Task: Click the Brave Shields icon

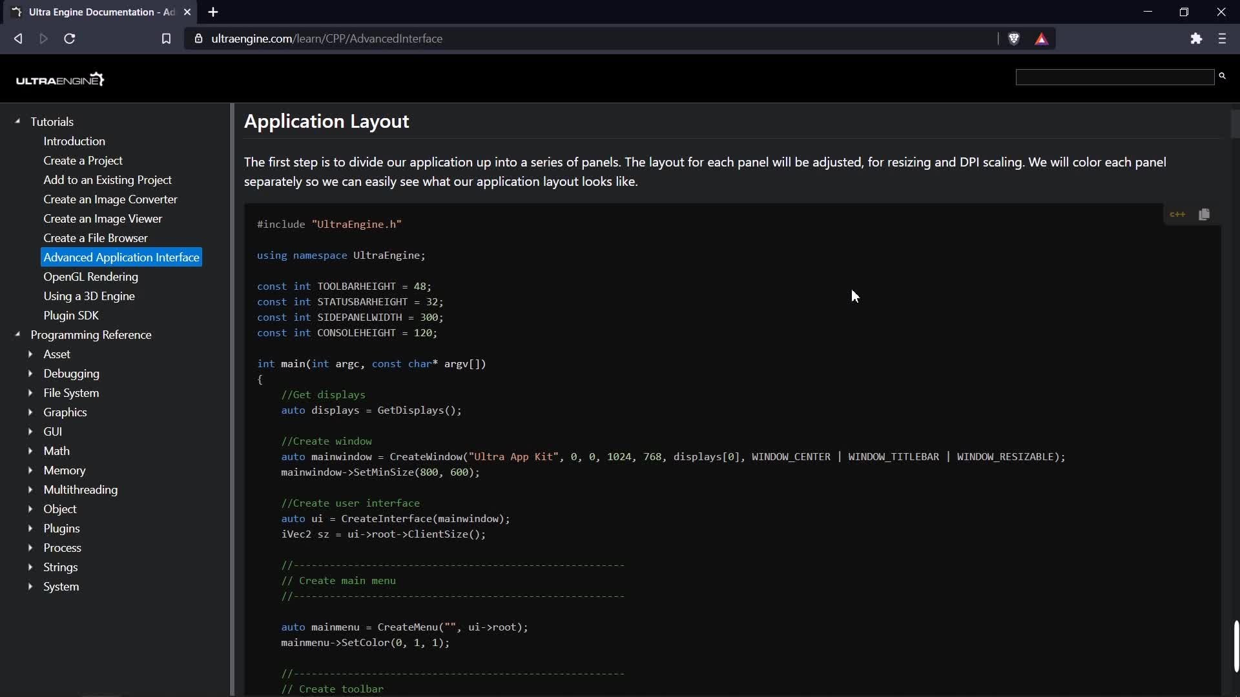Action: pos(1014,39)
